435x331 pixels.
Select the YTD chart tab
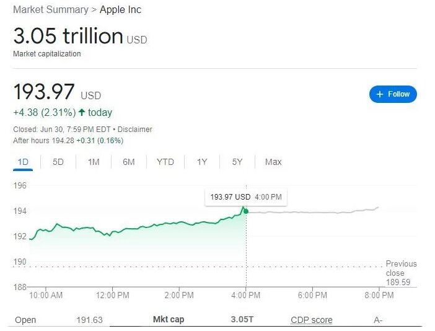(x=165, y=162)
